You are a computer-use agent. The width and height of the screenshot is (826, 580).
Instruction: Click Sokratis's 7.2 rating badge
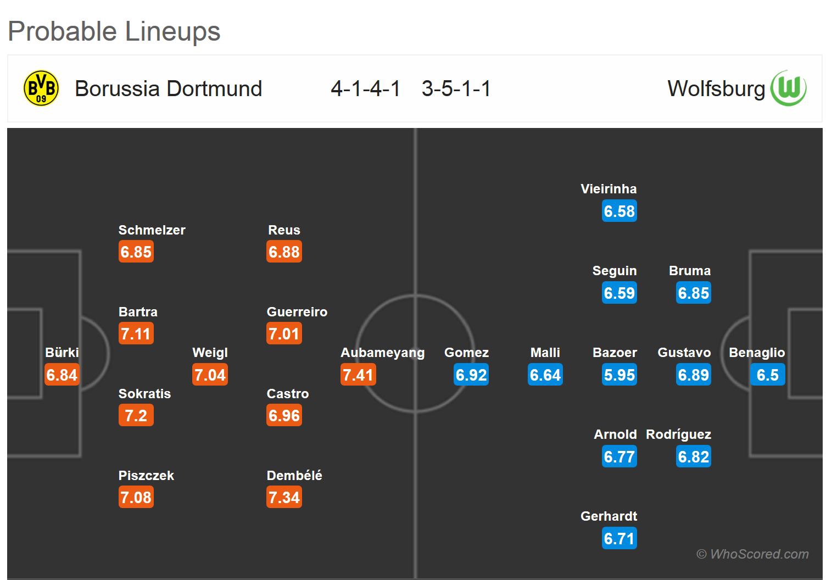point(136,416)
